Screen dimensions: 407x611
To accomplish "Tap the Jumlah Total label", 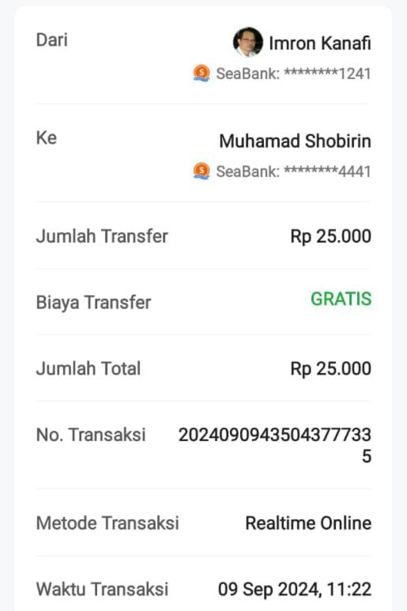I will [x=89, y=369].
